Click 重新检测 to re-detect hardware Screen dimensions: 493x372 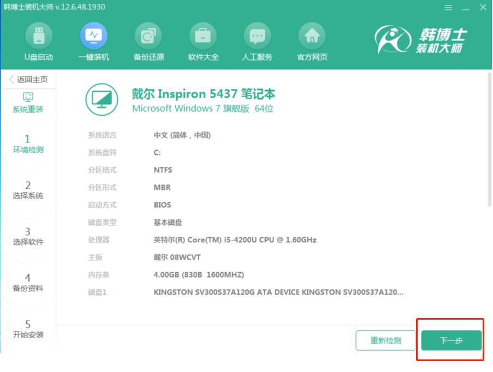pos(386,339)
